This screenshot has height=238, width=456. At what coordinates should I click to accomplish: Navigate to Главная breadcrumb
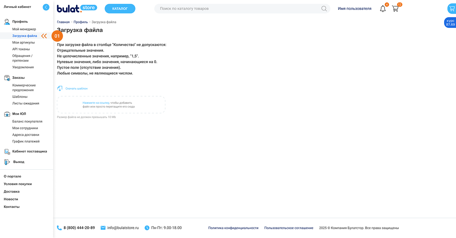[x=63, y=22]
